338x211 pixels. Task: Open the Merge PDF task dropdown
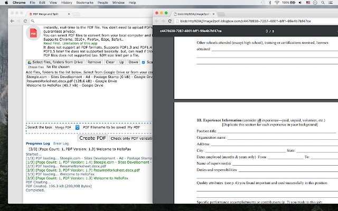(67, 127)
